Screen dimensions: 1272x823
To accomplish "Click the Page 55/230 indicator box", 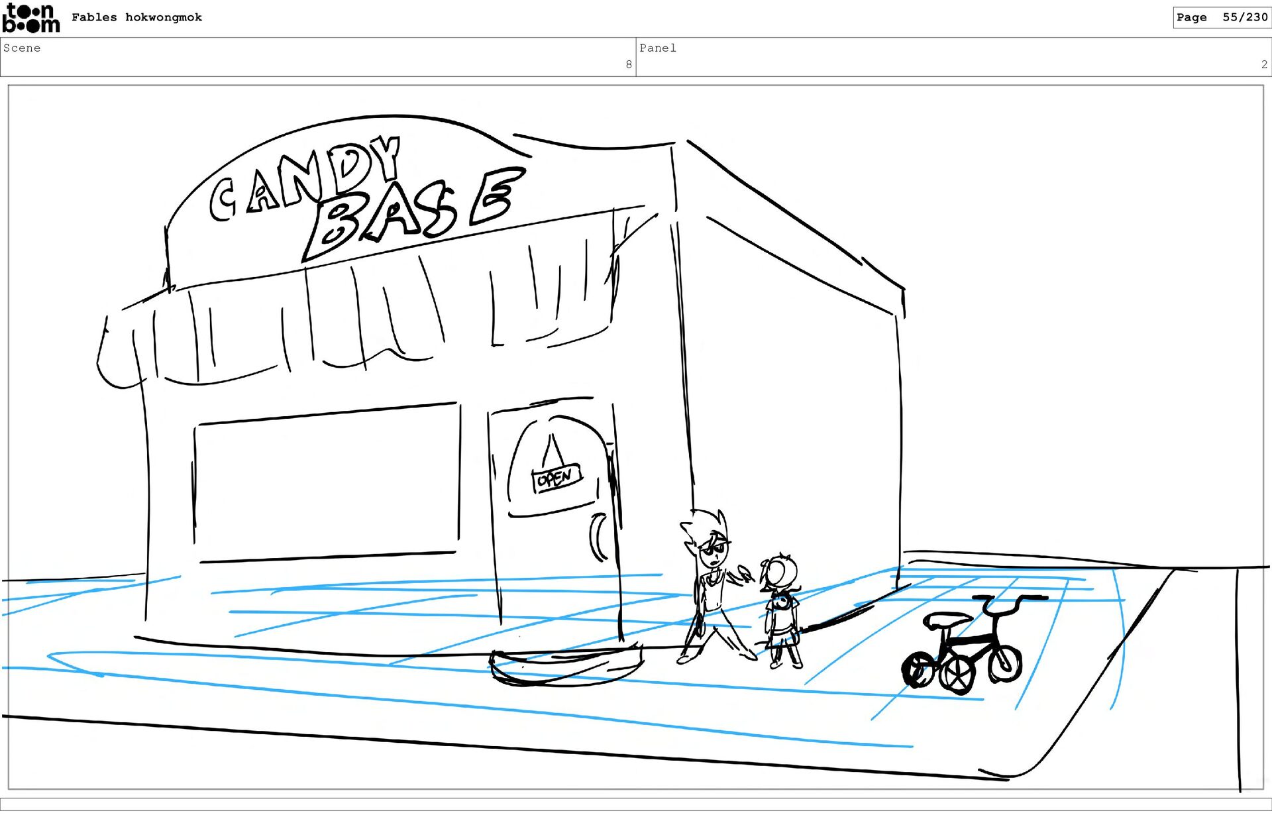I will point(1221,17).
